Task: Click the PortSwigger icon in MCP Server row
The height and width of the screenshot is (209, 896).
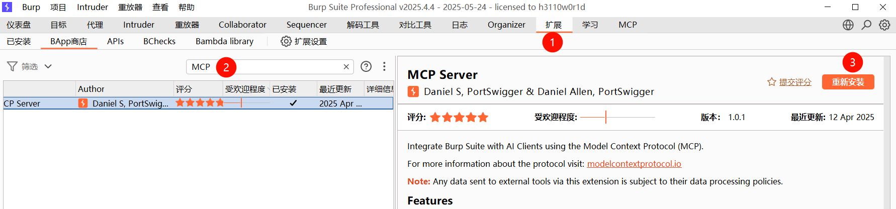Action: [x=83, y=103]
